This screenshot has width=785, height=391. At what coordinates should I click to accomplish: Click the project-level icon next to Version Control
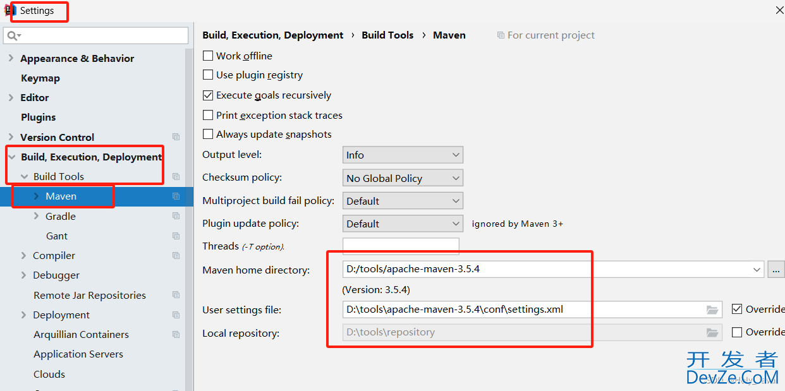point(176,137)
